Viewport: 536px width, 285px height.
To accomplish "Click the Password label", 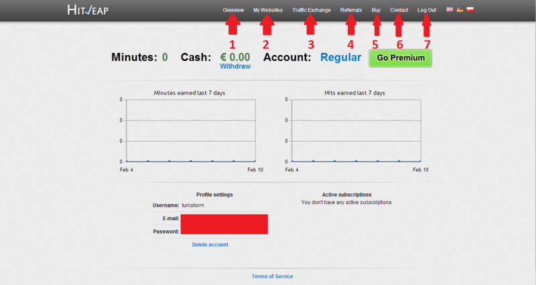I will pos(165,231).
